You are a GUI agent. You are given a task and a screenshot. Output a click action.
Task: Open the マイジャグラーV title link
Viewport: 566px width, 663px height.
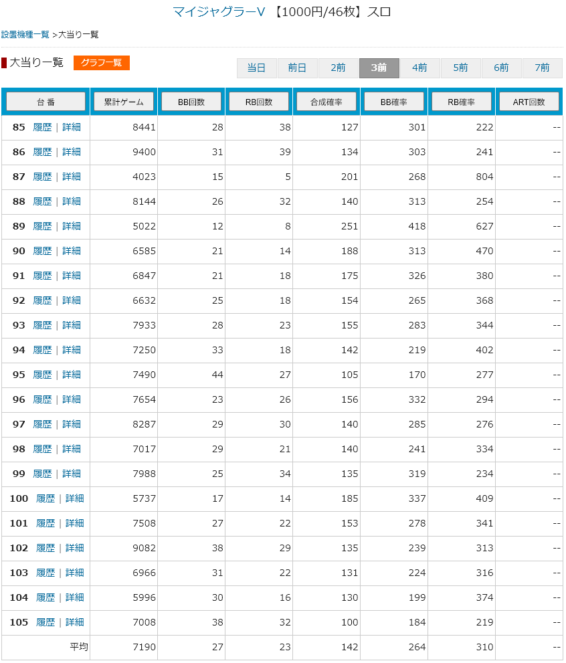click(x=219, y=11)
